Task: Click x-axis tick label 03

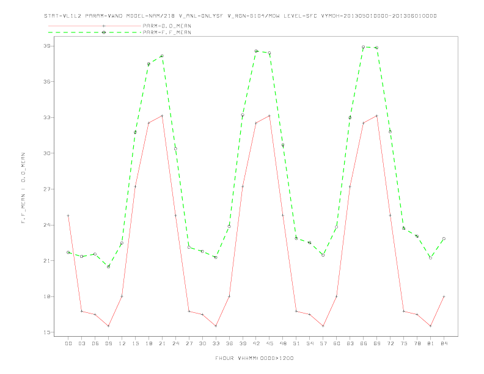Action: (81, 343)
